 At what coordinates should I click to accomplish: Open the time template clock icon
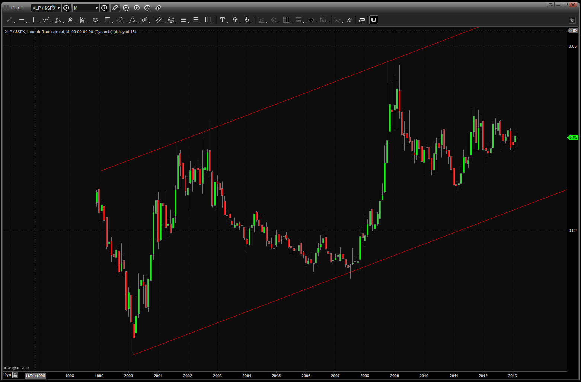pos(105,8)
